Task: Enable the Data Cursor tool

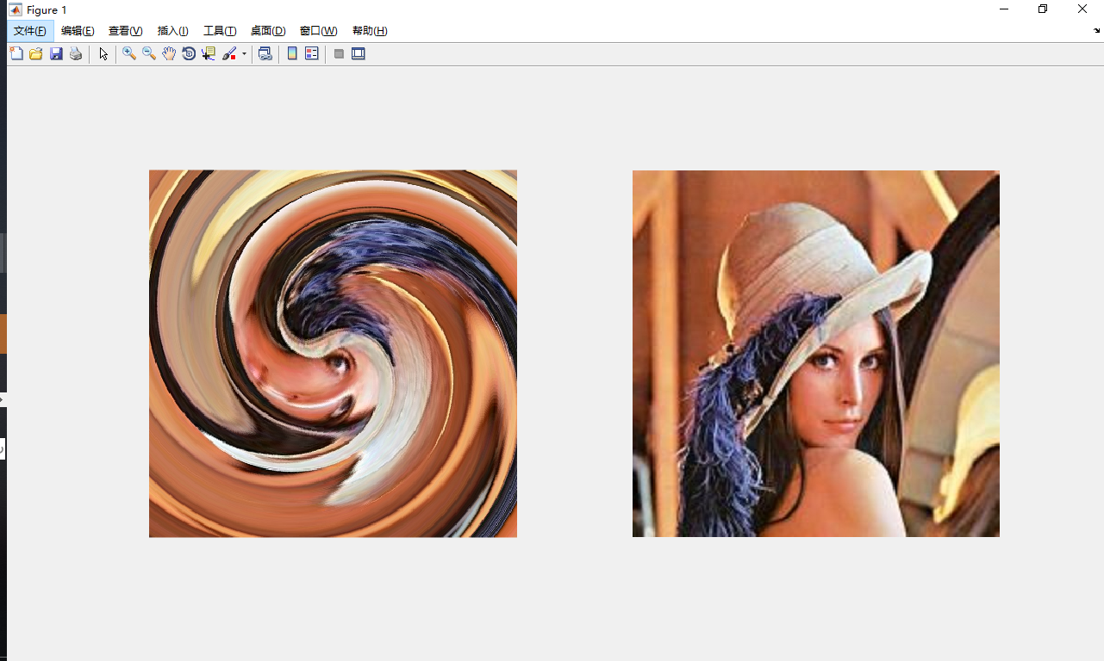Action: (x=209, y=53)
